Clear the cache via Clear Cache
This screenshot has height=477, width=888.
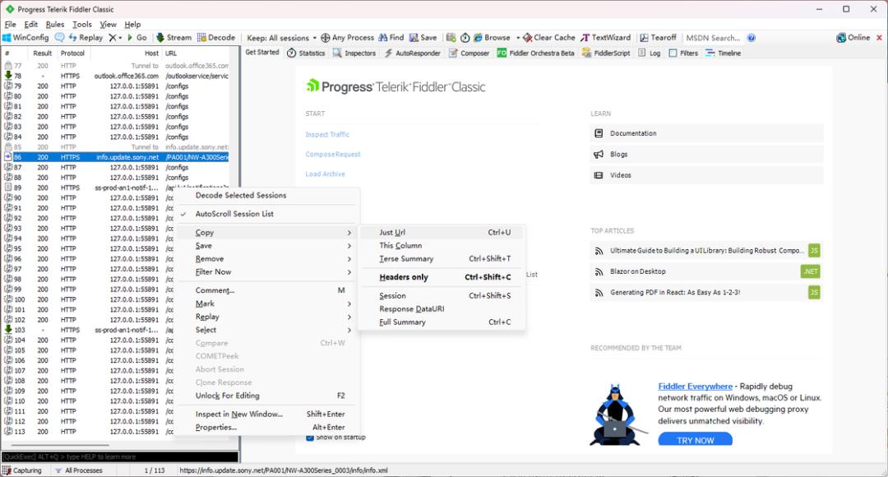[x=548, y=37]
